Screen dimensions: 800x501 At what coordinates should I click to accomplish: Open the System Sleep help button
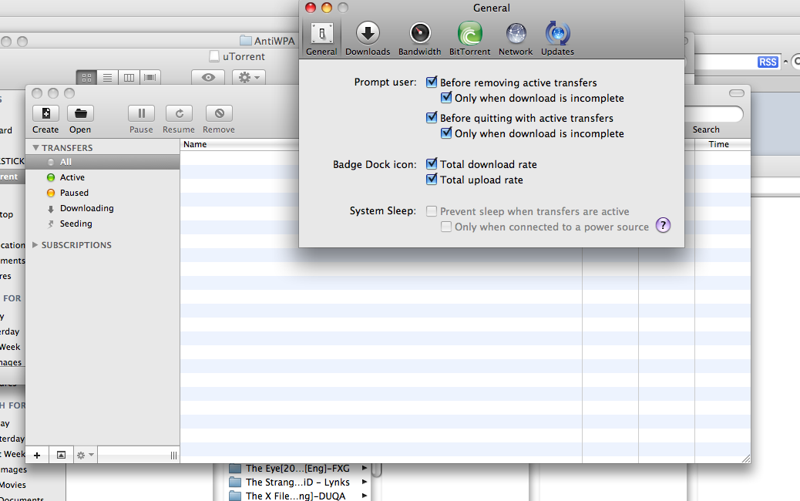[x=663, y=225]
